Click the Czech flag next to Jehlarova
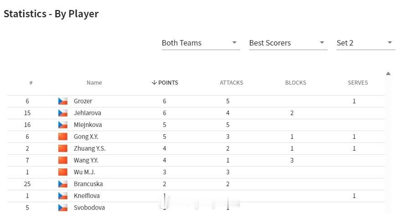This screenshot has height=213, width=399. [63, 113]
